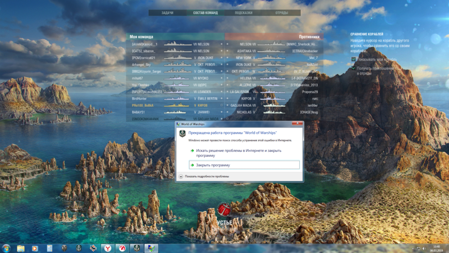Image resolution: width=449 pixels, height=253 pixels.
Task: Click highlighted Киров silhouette of PRo100_BoBkA
Action: (177, 105)
